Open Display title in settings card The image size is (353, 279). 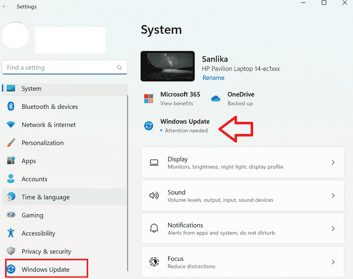178,159
